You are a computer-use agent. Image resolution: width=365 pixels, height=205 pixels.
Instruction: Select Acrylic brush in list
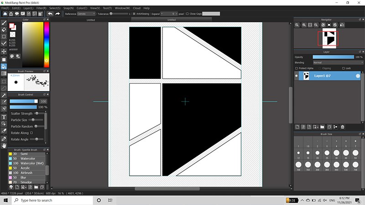[27, 168]
